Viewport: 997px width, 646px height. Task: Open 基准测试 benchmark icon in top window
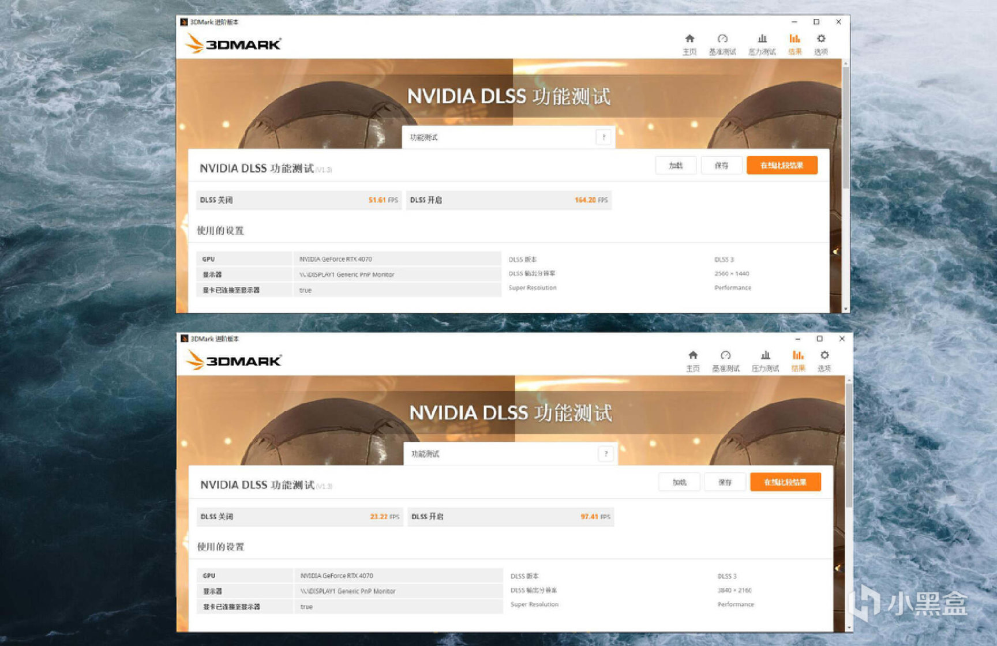(724, 43)
